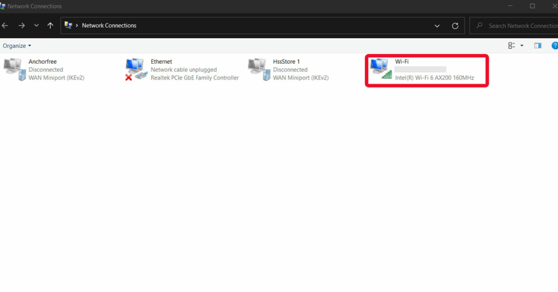Screen dimensions: 558x292
Task: Open the recent locations chevron dropdown
Action: 36,26
